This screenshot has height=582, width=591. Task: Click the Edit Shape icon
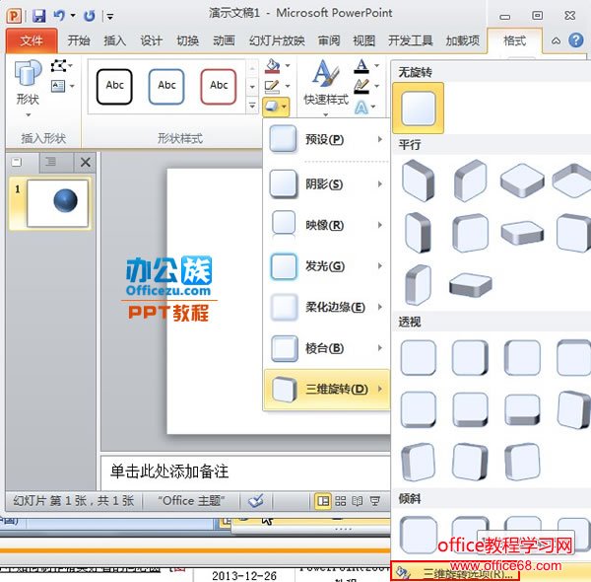click(59, 66)
